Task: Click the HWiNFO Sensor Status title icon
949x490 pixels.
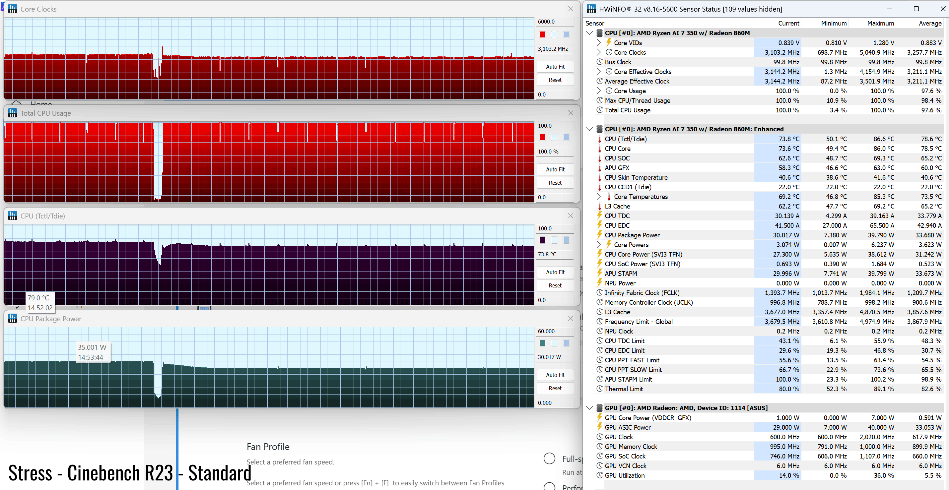Action: [x=591, y=9]
